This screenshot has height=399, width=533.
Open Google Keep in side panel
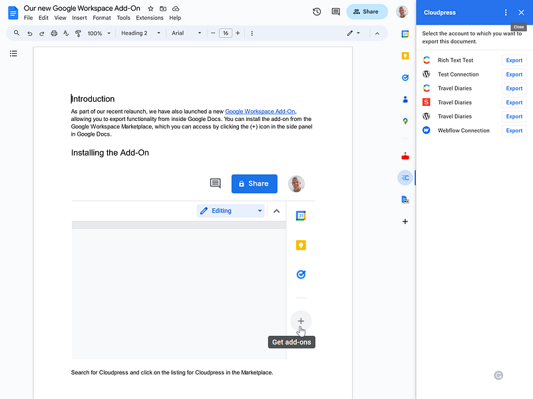[x=405, y=56]
